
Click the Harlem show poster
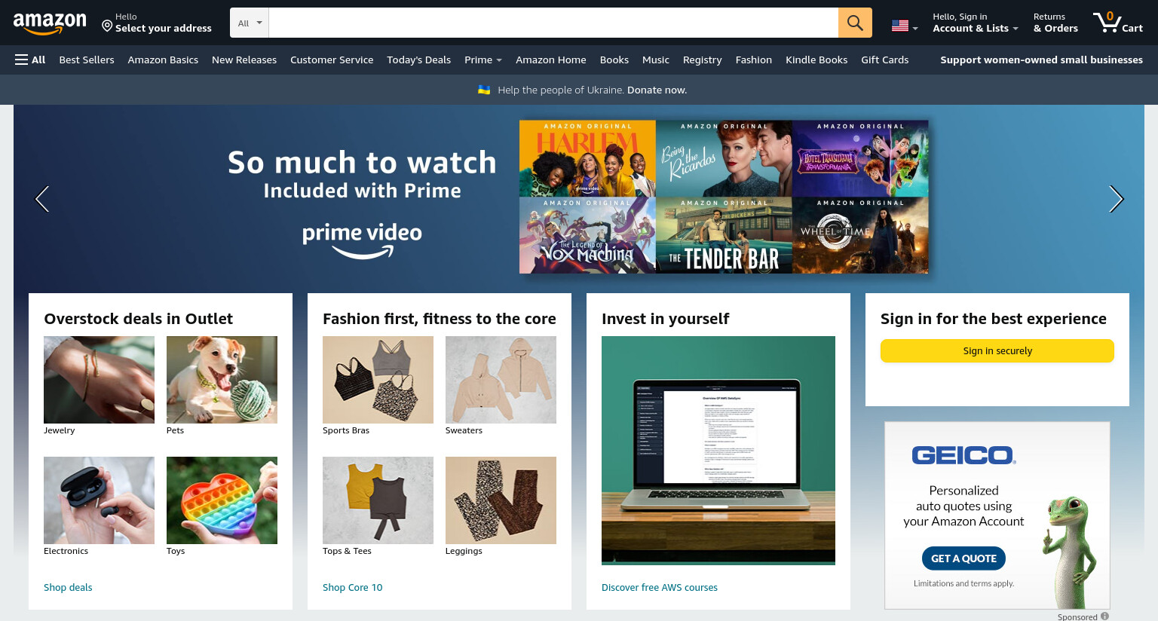click(587, 158)
